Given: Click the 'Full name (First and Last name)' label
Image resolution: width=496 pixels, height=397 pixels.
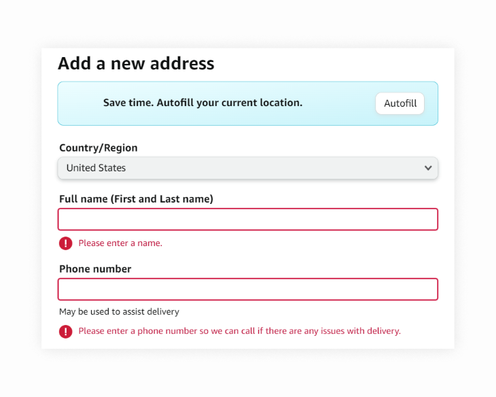Looking at the screenshot, I should click(136, 198).
